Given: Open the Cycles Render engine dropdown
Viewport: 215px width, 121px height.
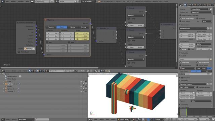Looking at the screenshot, I should coord(88,1).
